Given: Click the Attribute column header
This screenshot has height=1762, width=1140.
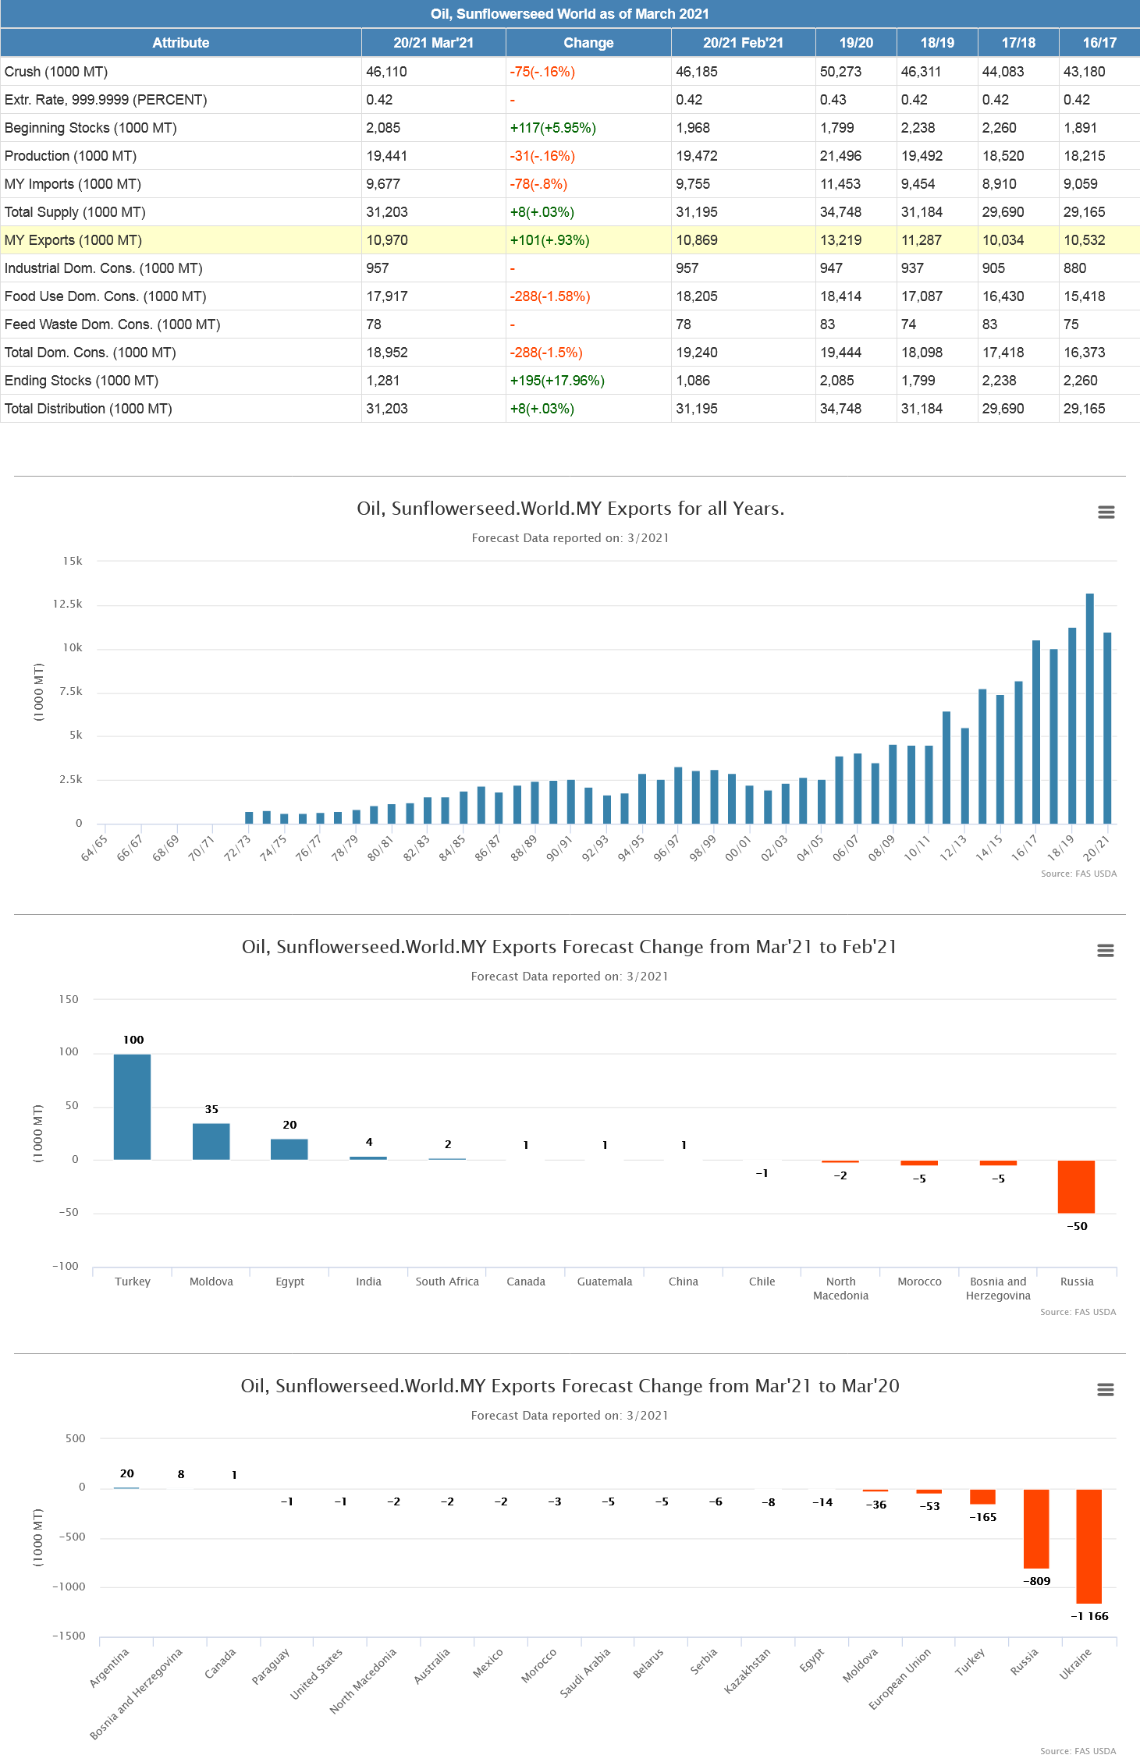Looking at the screenshot, I should [x=180, y=43].
